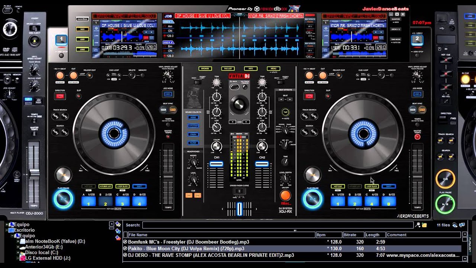Play right deck with Play/Pause button
The image size is (476, 268).
(x=312, y=199)
